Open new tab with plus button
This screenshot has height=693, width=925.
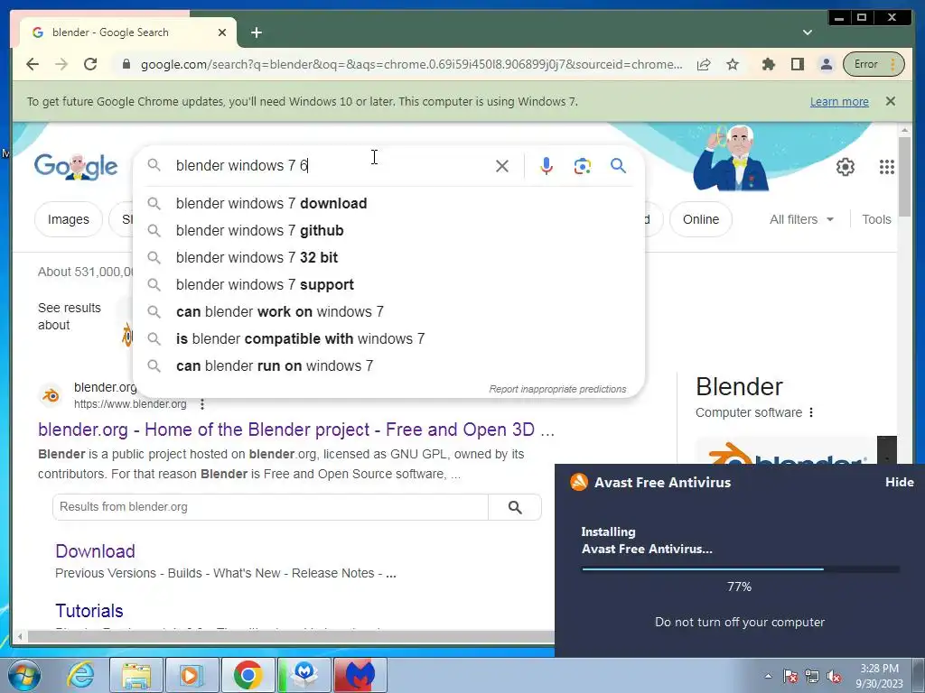256,32
